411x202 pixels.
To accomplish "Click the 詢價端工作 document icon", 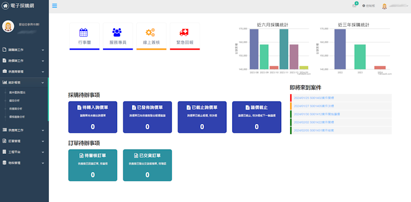I will [x=4, y=60].
